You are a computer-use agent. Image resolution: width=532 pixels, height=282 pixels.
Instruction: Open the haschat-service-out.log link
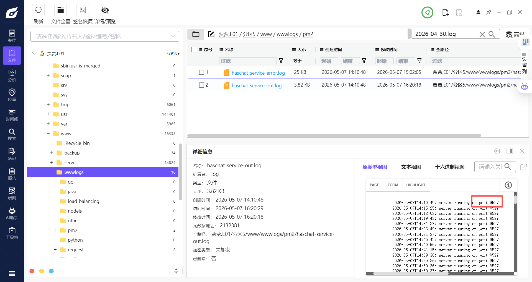coord(257,86)
